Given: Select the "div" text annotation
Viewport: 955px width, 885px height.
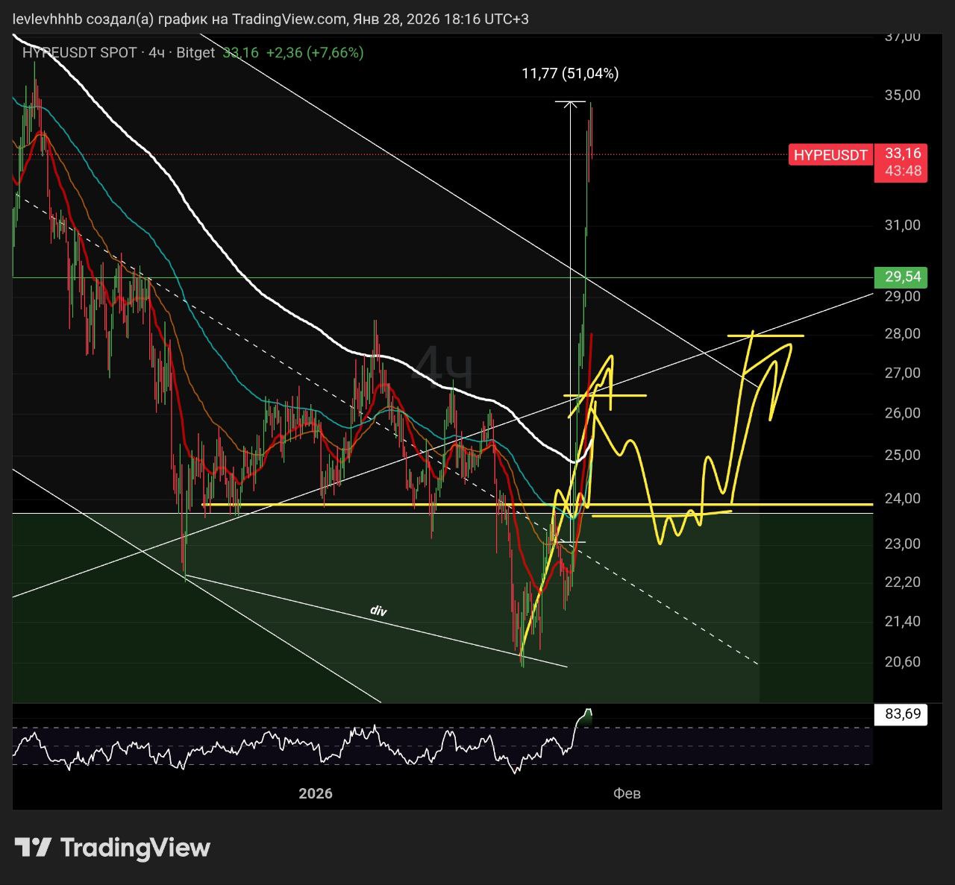Looking at the screenshot, I should tap(378, 611).
